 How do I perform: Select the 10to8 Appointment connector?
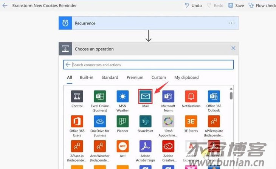pyautogui.click(x=168, y=121)
